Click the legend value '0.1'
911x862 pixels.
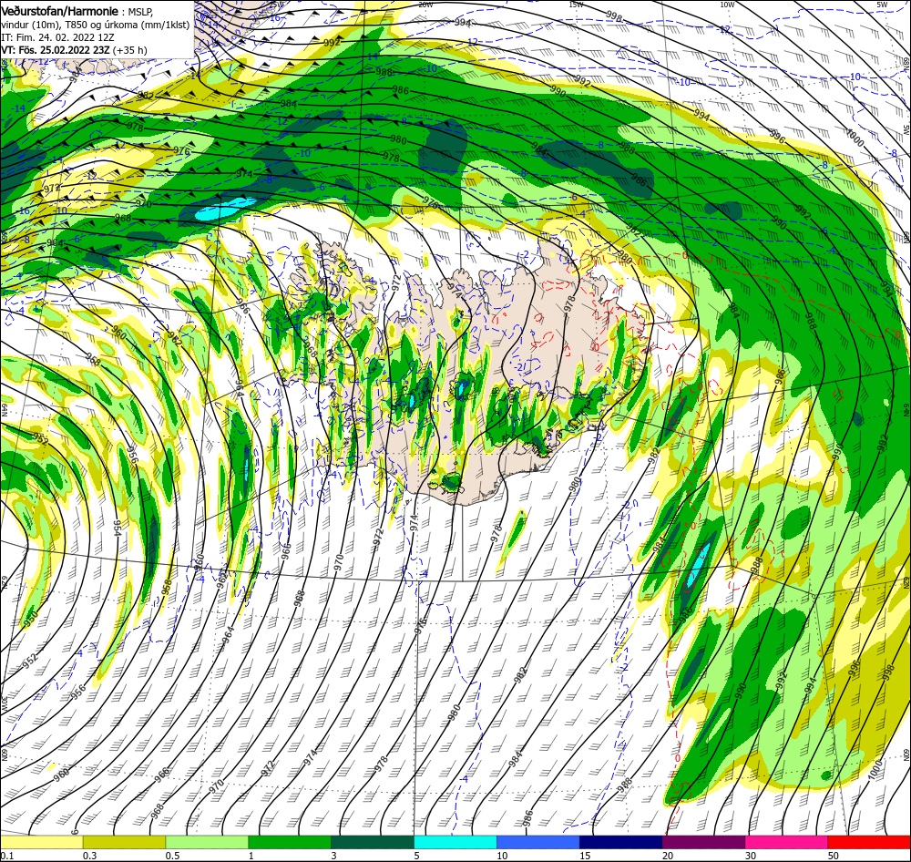7,856
